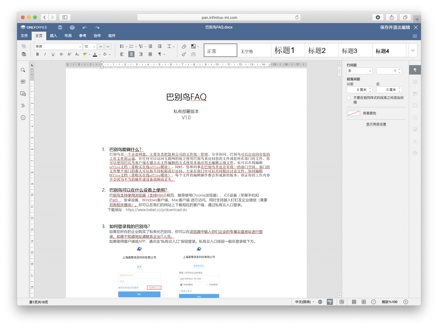
Task: Apply the 无空格 style
Action: 254,50
